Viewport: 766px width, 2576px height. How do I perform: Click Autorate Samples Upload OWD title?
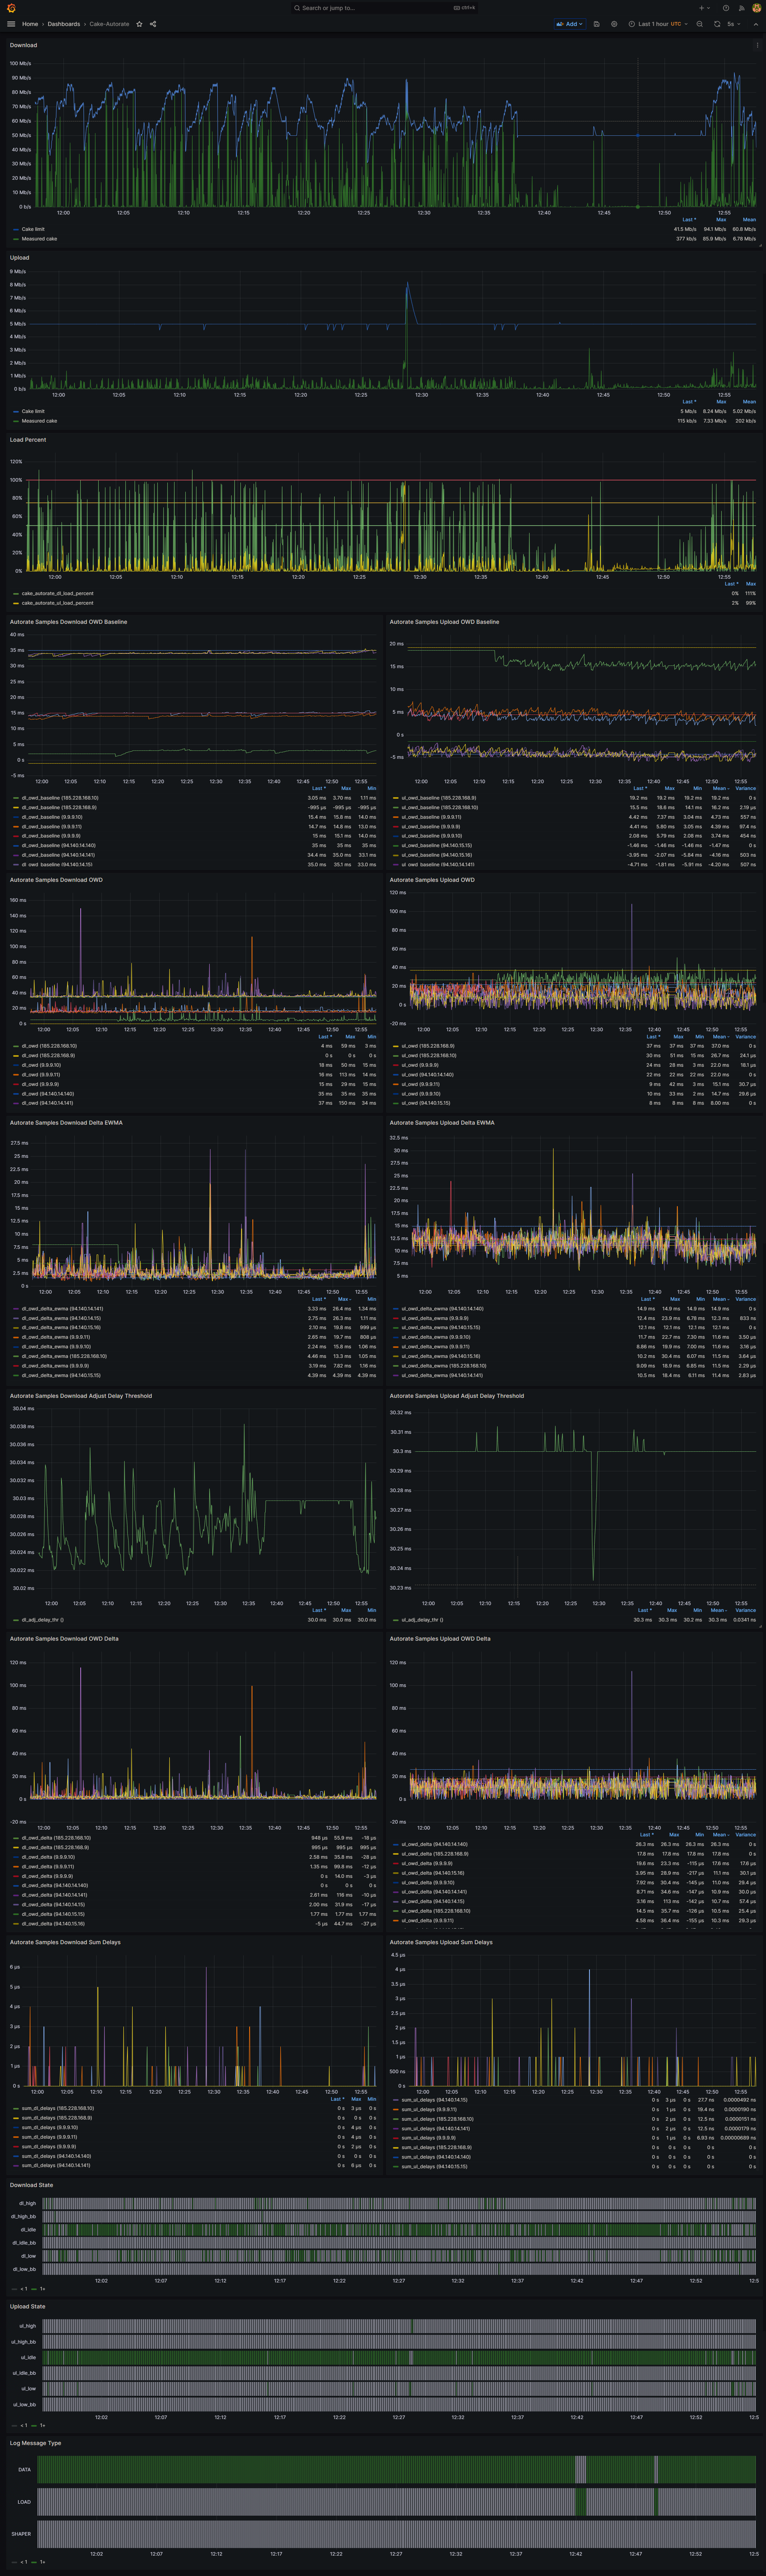pyautogui.click(x=432, y=880)
